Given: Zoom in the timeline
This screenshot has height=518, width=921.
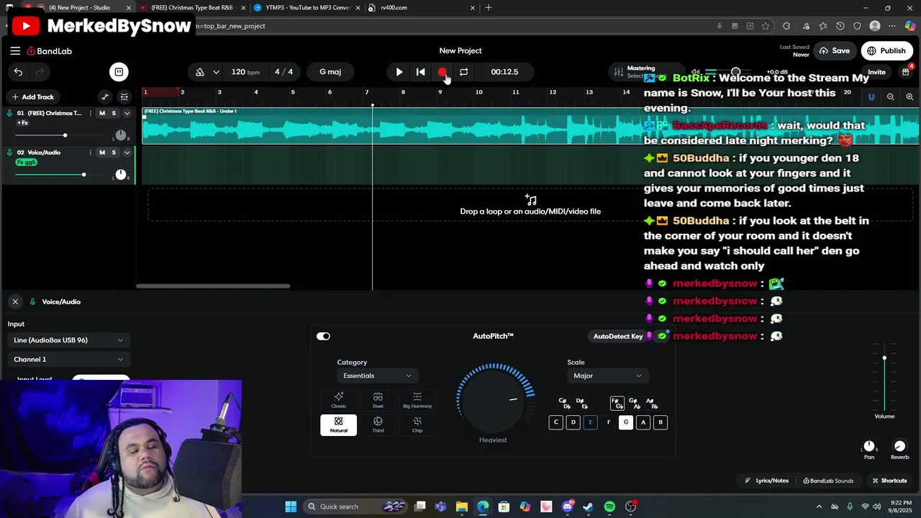Looking at the screenshot, I should [x=909, y=97].
